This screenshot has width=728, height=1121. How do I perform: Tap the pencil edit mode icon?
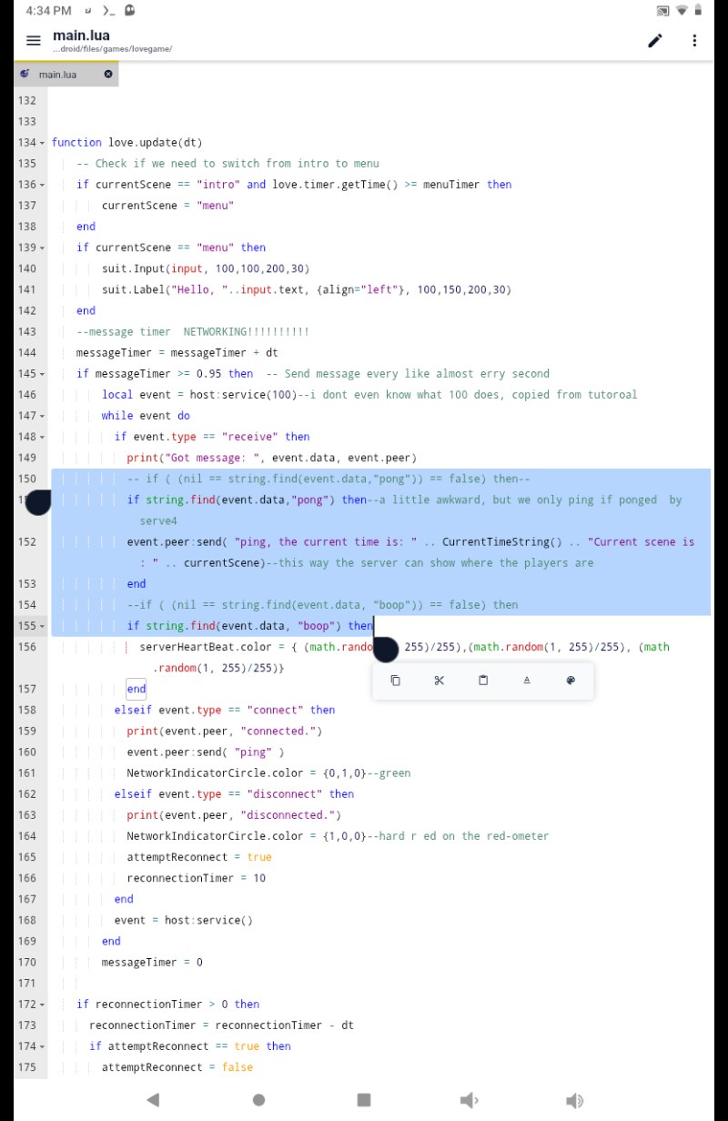pos(655,41)
